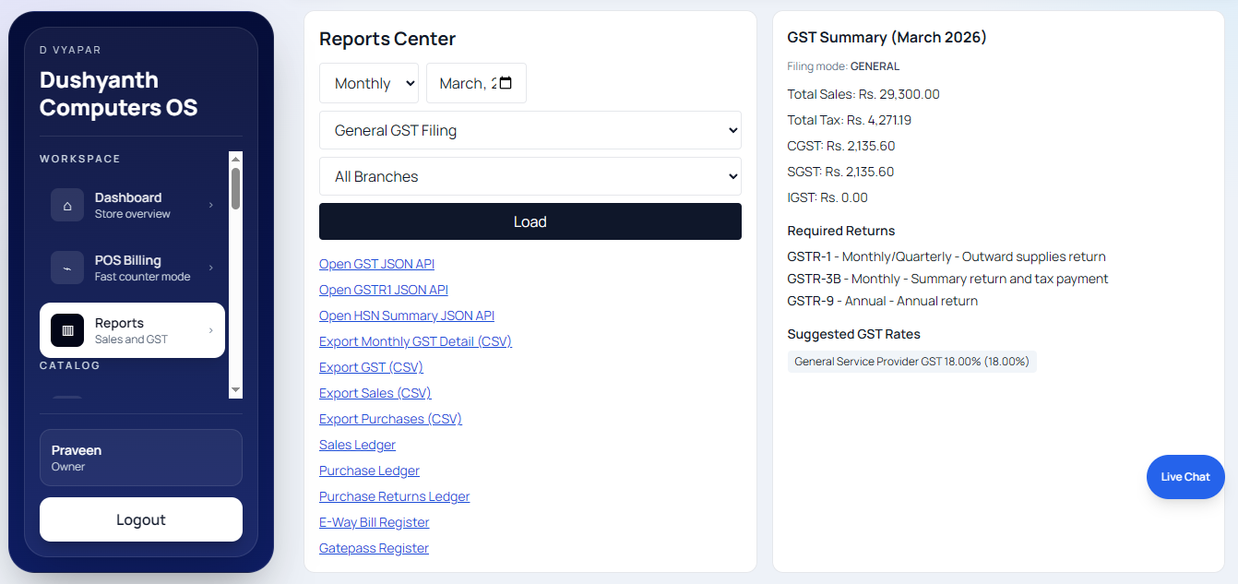Open the Purchase Returns Ledger
Screen dimensions: 1238x584
tap(394, 495)
